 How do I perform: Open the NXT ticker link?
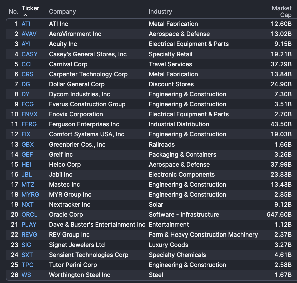(x=27, y=205)
